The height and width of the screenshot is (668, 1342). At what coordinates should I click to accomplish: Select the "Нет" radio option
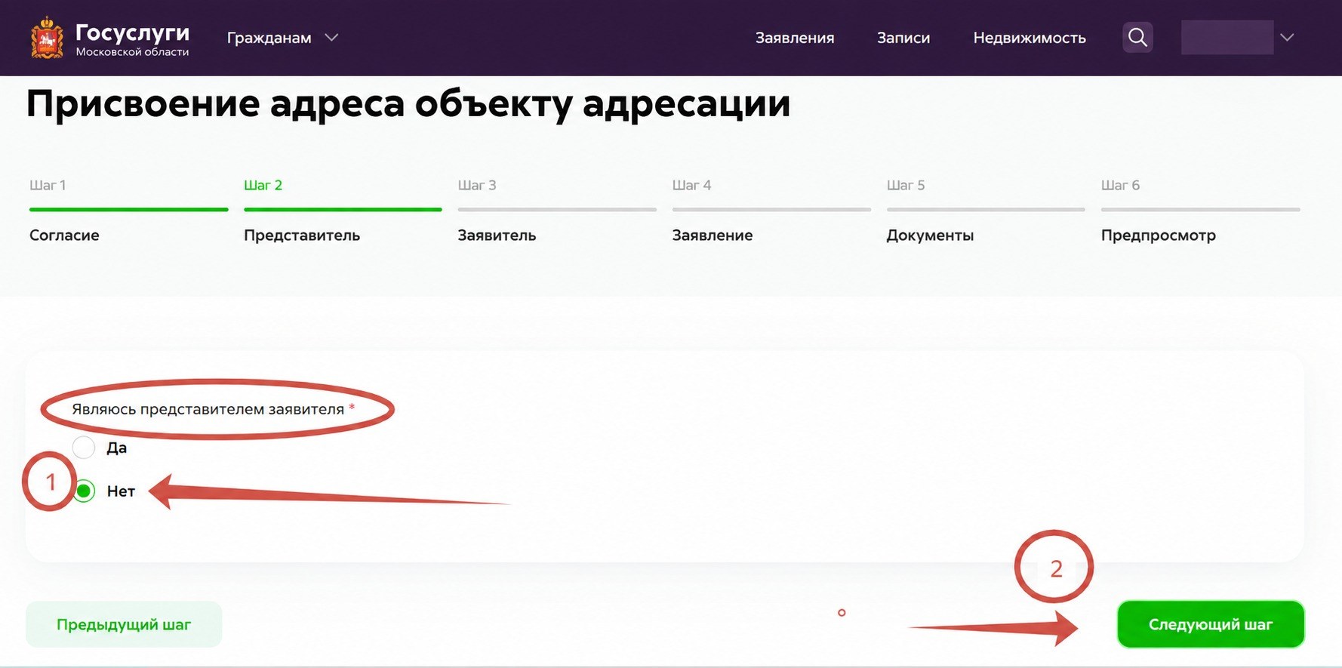(x=84, y=491)
